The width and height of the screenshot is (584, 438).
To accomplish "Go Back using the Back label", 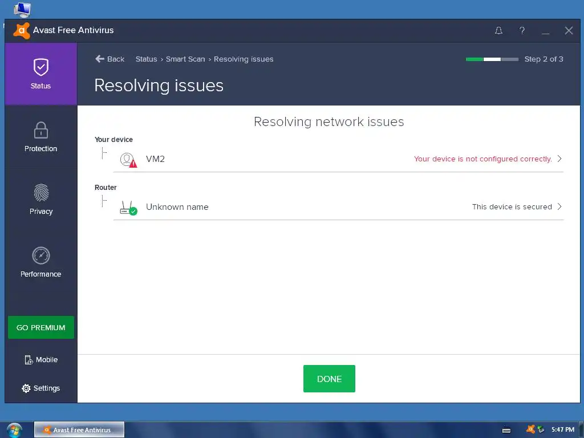I will pyautogui.click(x=115, y=59).
